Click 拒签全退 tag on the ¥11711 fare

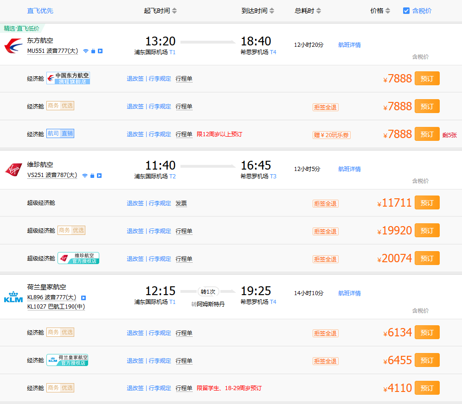325,203
